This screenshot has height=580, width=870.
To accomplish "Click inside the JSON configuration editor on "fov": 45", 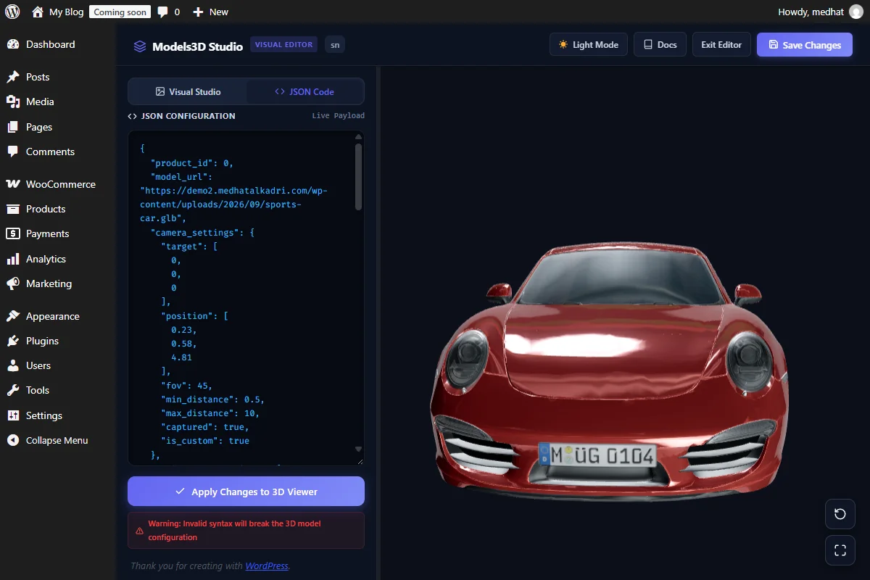I will [187, 386].
